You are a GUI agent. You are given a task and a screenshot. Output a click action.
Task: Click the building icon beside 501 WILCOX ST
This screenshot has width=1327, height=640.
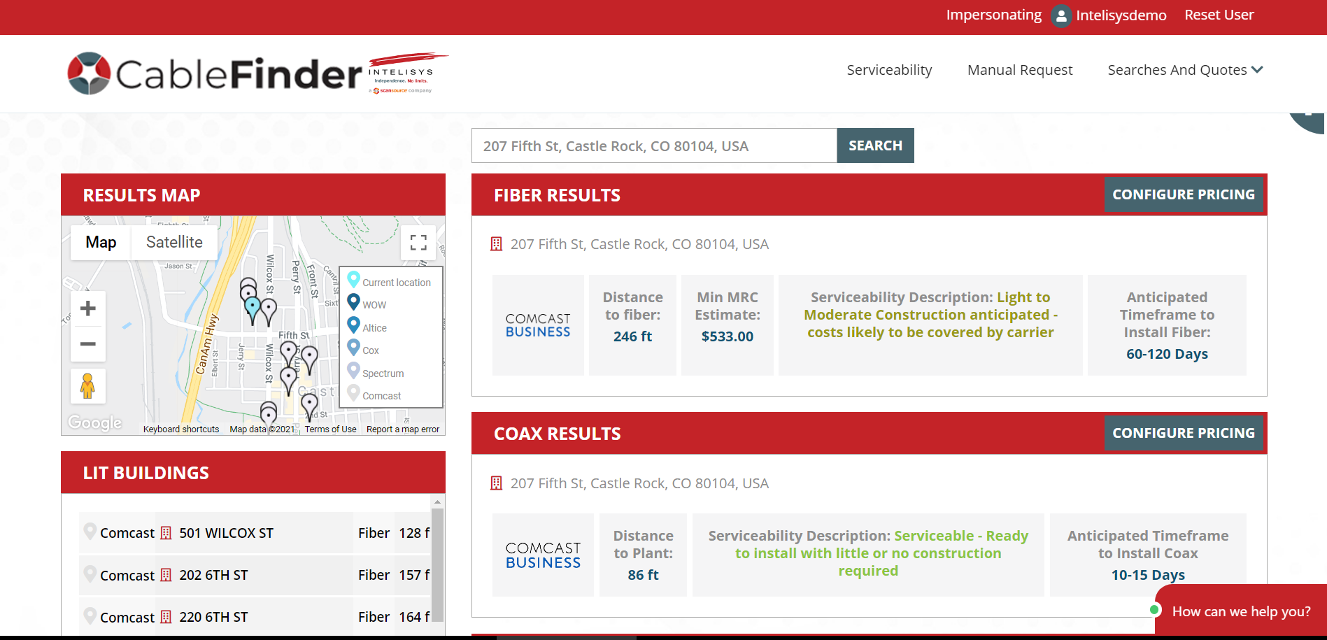click(x=166, y=532)
